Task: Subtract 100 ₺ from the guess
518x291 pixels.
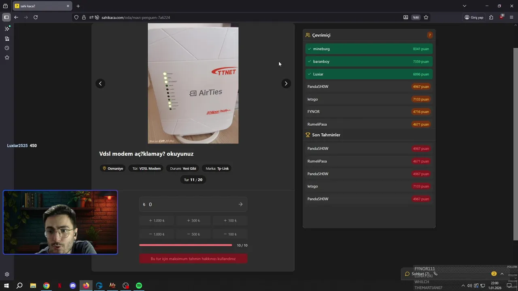Action: click(x=230, y=234)
